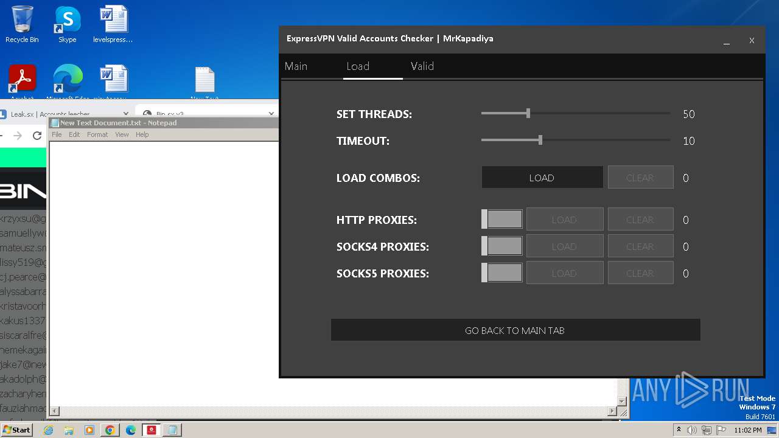
Task: Select the Notepad taskbar icon
Action: click(172, 430)
